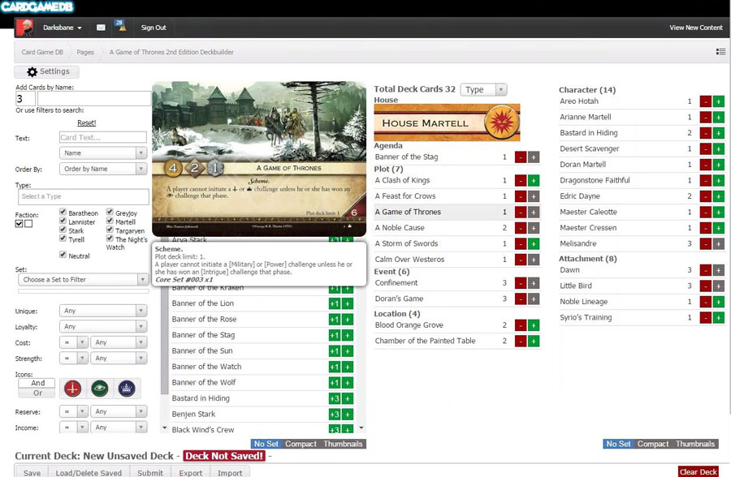Add a copy of Blood Orange Grove
The image size is (731, 477).
pyautogui.click(x=534, y=325)
